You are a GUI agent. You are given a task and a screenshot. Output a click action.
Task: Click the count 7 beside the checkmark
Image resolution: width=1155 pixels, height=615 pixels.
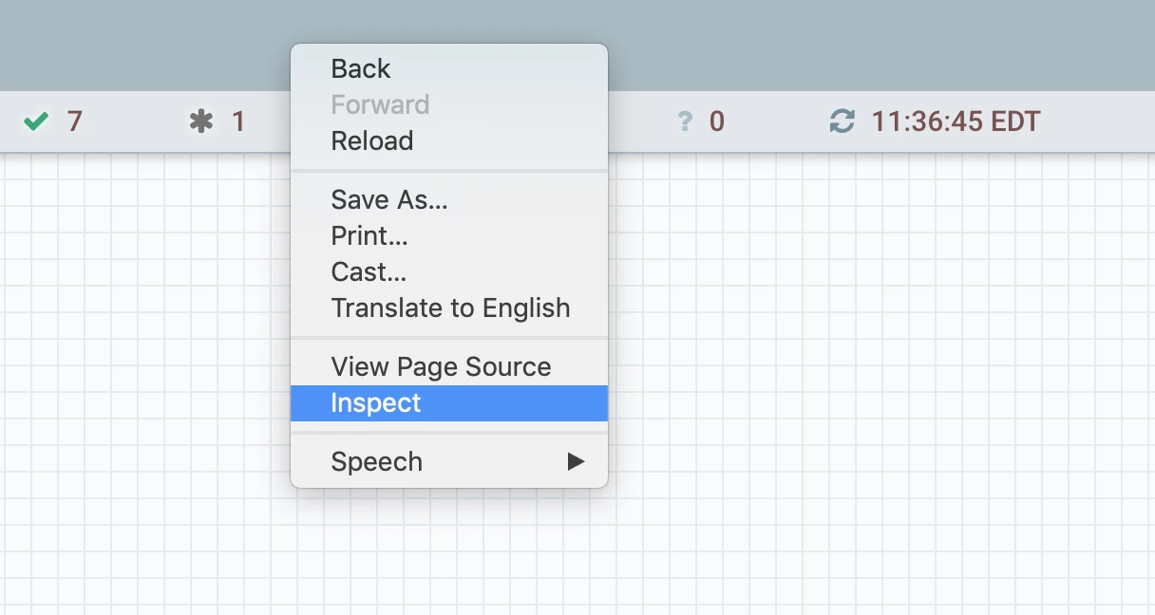click(x=74, y=121)
